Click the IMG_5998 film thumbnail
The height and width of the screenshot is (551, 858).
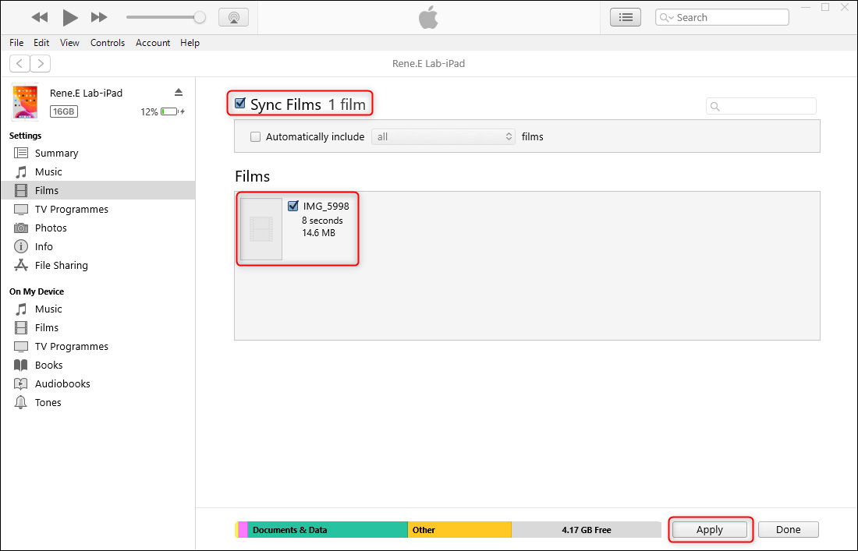261,229
